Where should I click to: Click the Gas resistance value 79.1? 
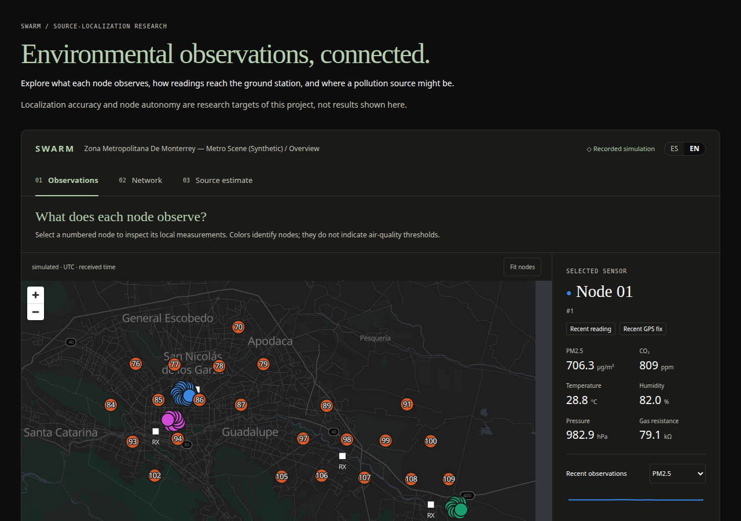[x=650, y=435]
